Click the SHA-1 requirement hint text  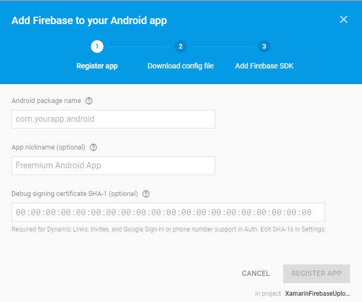168,229
